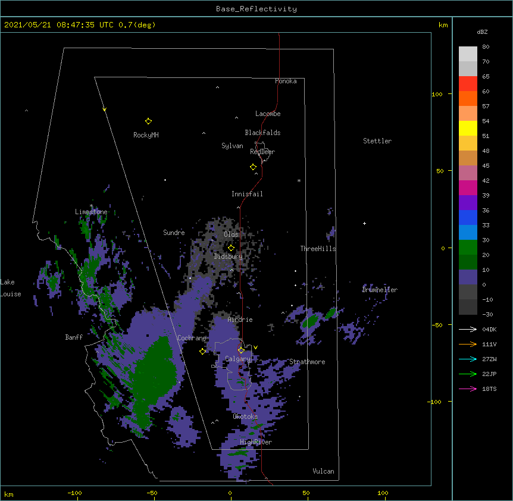The image size is (513, 501).
Task: Select the purple 36 dBZ color swatch
Action: (468, 202)
